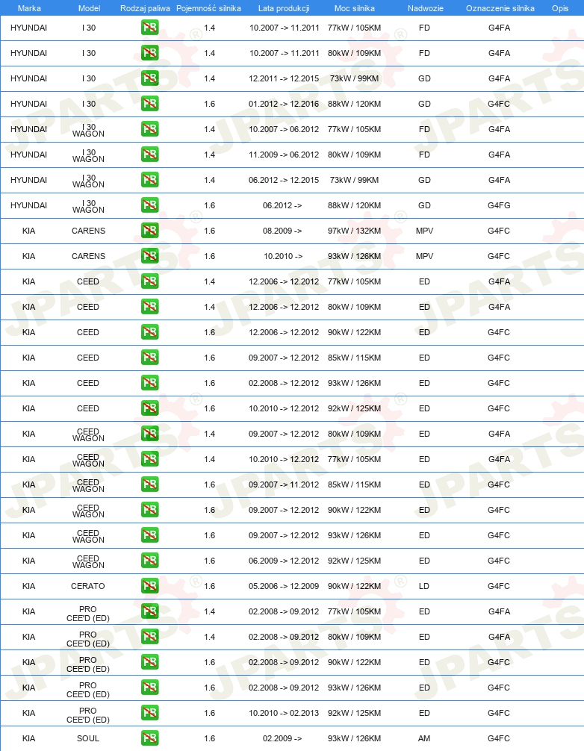
Task: Click the Oznaczenie silnika column header
Action: click(500, 8)
